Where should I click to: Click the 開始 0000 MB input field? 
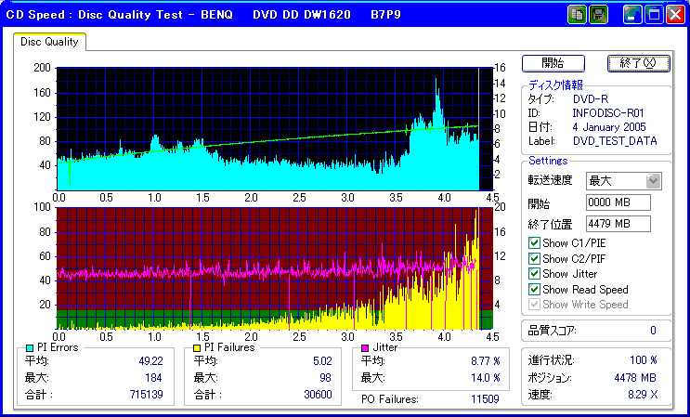[x=618, y=202]
